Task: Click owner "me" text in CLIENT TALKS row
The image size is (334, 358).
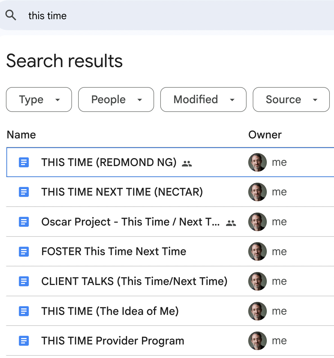Action: 279,282
